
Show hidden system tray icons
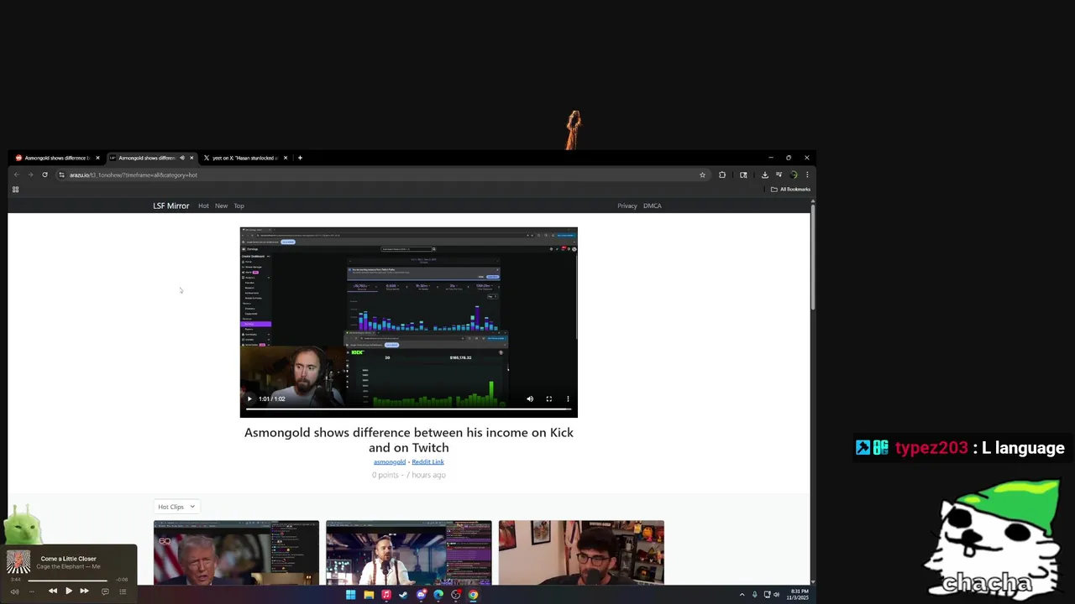742,595
